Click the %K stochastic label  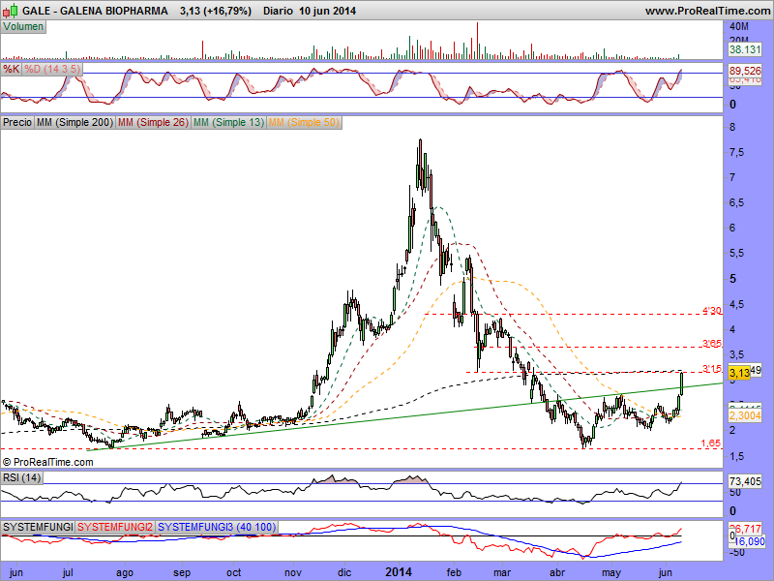11,69
